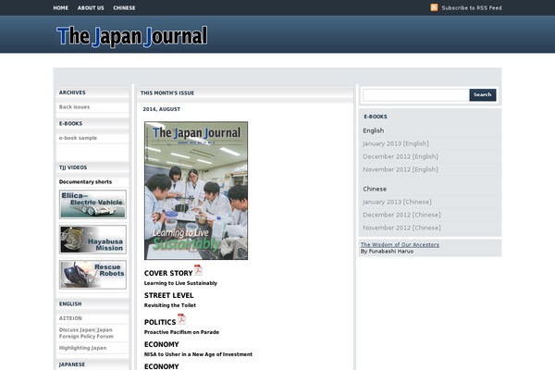Image resolution: width=555 pixels, height=370 pixels.
Task: Open the AITEION link
Action: 70,318
